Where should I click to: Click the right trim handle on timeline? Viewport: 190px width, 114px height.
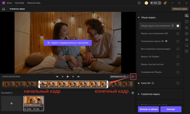click(107, 84)
